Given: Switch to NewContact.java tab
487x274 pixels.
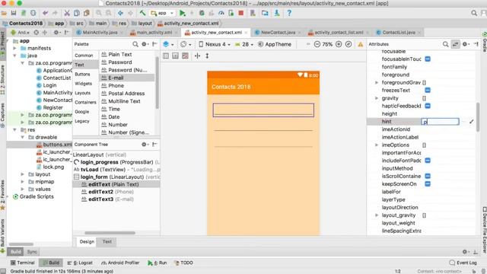Looking at the screenshot, I should pyautogui.click(x=278, y=32).
